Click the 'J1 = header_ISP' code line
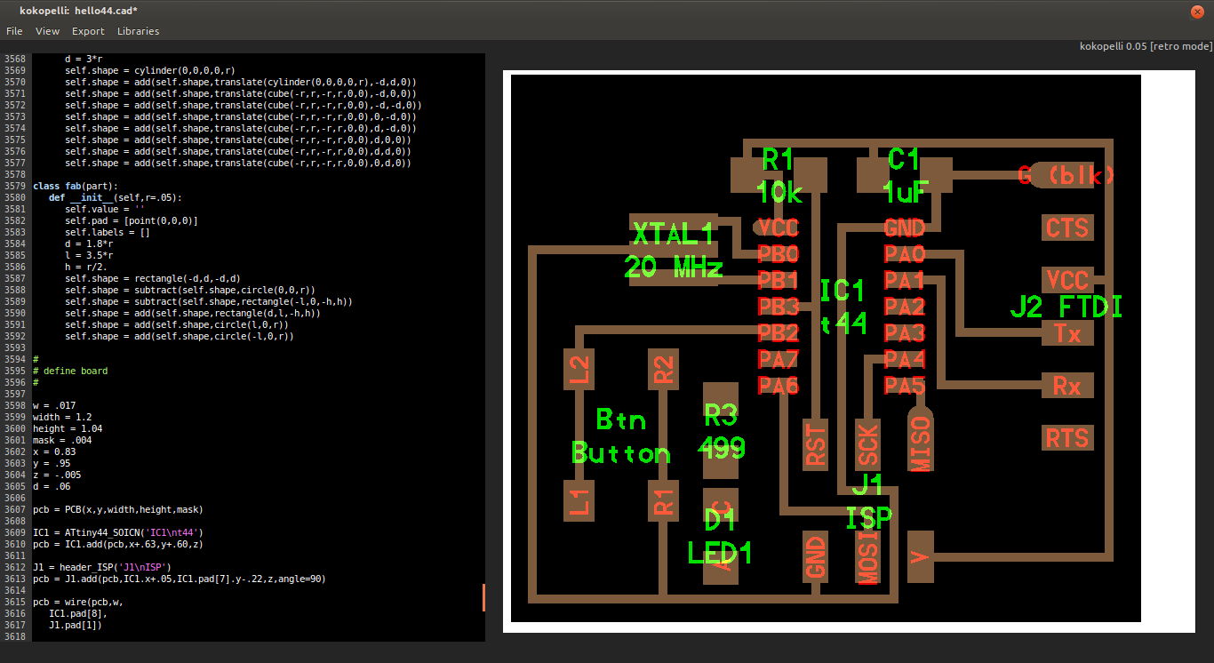The image size is (1214, 663). coord(102,567)
